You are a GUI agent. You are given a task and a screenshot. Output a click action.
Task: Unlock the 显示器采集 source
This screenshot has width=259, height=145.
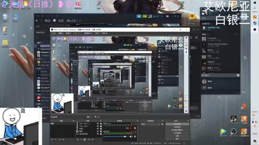point(101,134)
